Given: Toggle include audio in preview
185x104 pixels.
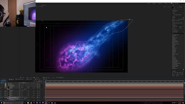Looking at the screenshot, I should pos(180,19).
